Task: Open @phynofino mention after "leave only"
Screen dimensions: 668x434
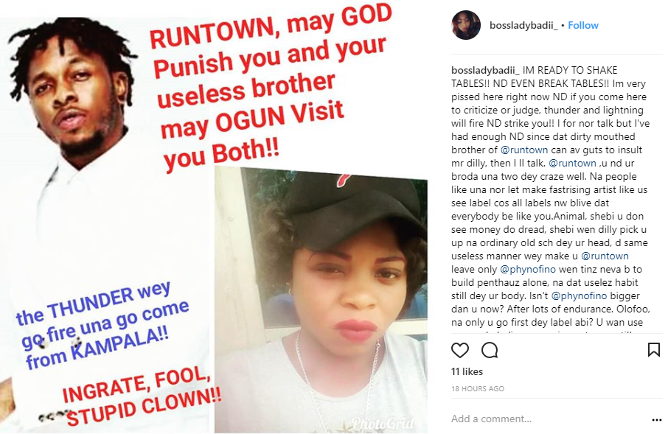Action: click(x=528, y=269)
